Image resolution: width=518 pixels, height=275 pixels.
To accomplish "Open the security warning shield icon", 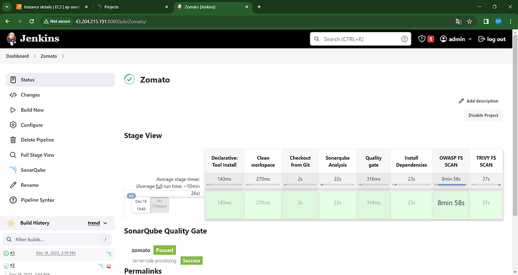I will [422, 39].
